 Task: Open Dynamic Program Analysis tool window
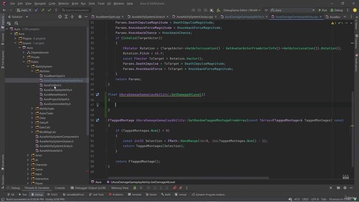[208, 195]
